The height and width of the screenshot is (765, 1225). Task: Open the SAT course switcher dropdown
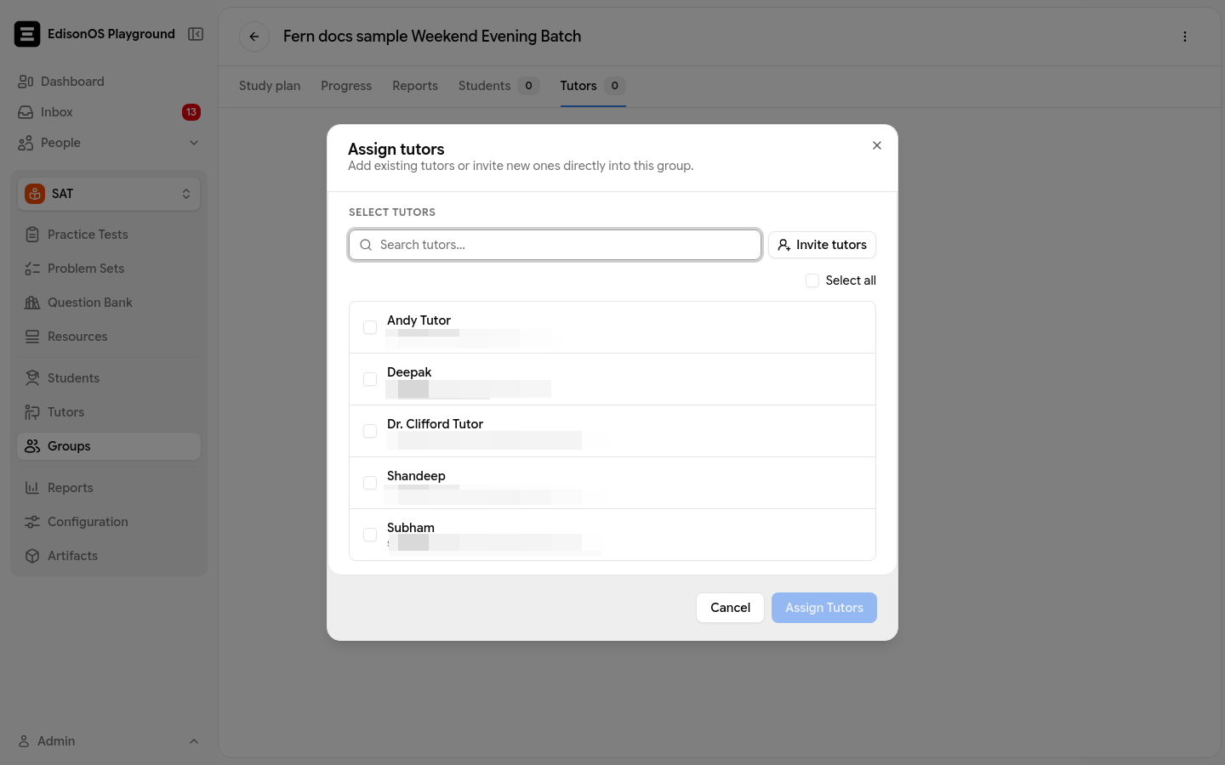point(109,194)
